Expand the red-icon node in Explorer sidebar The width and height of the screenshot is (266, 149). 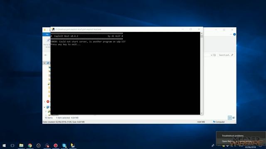click(44, 101)
